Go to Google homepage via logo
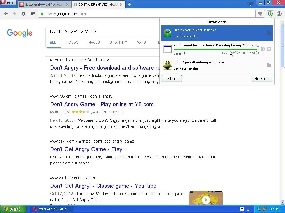This screenshot has width=285, height=213. tap(19, 33)
